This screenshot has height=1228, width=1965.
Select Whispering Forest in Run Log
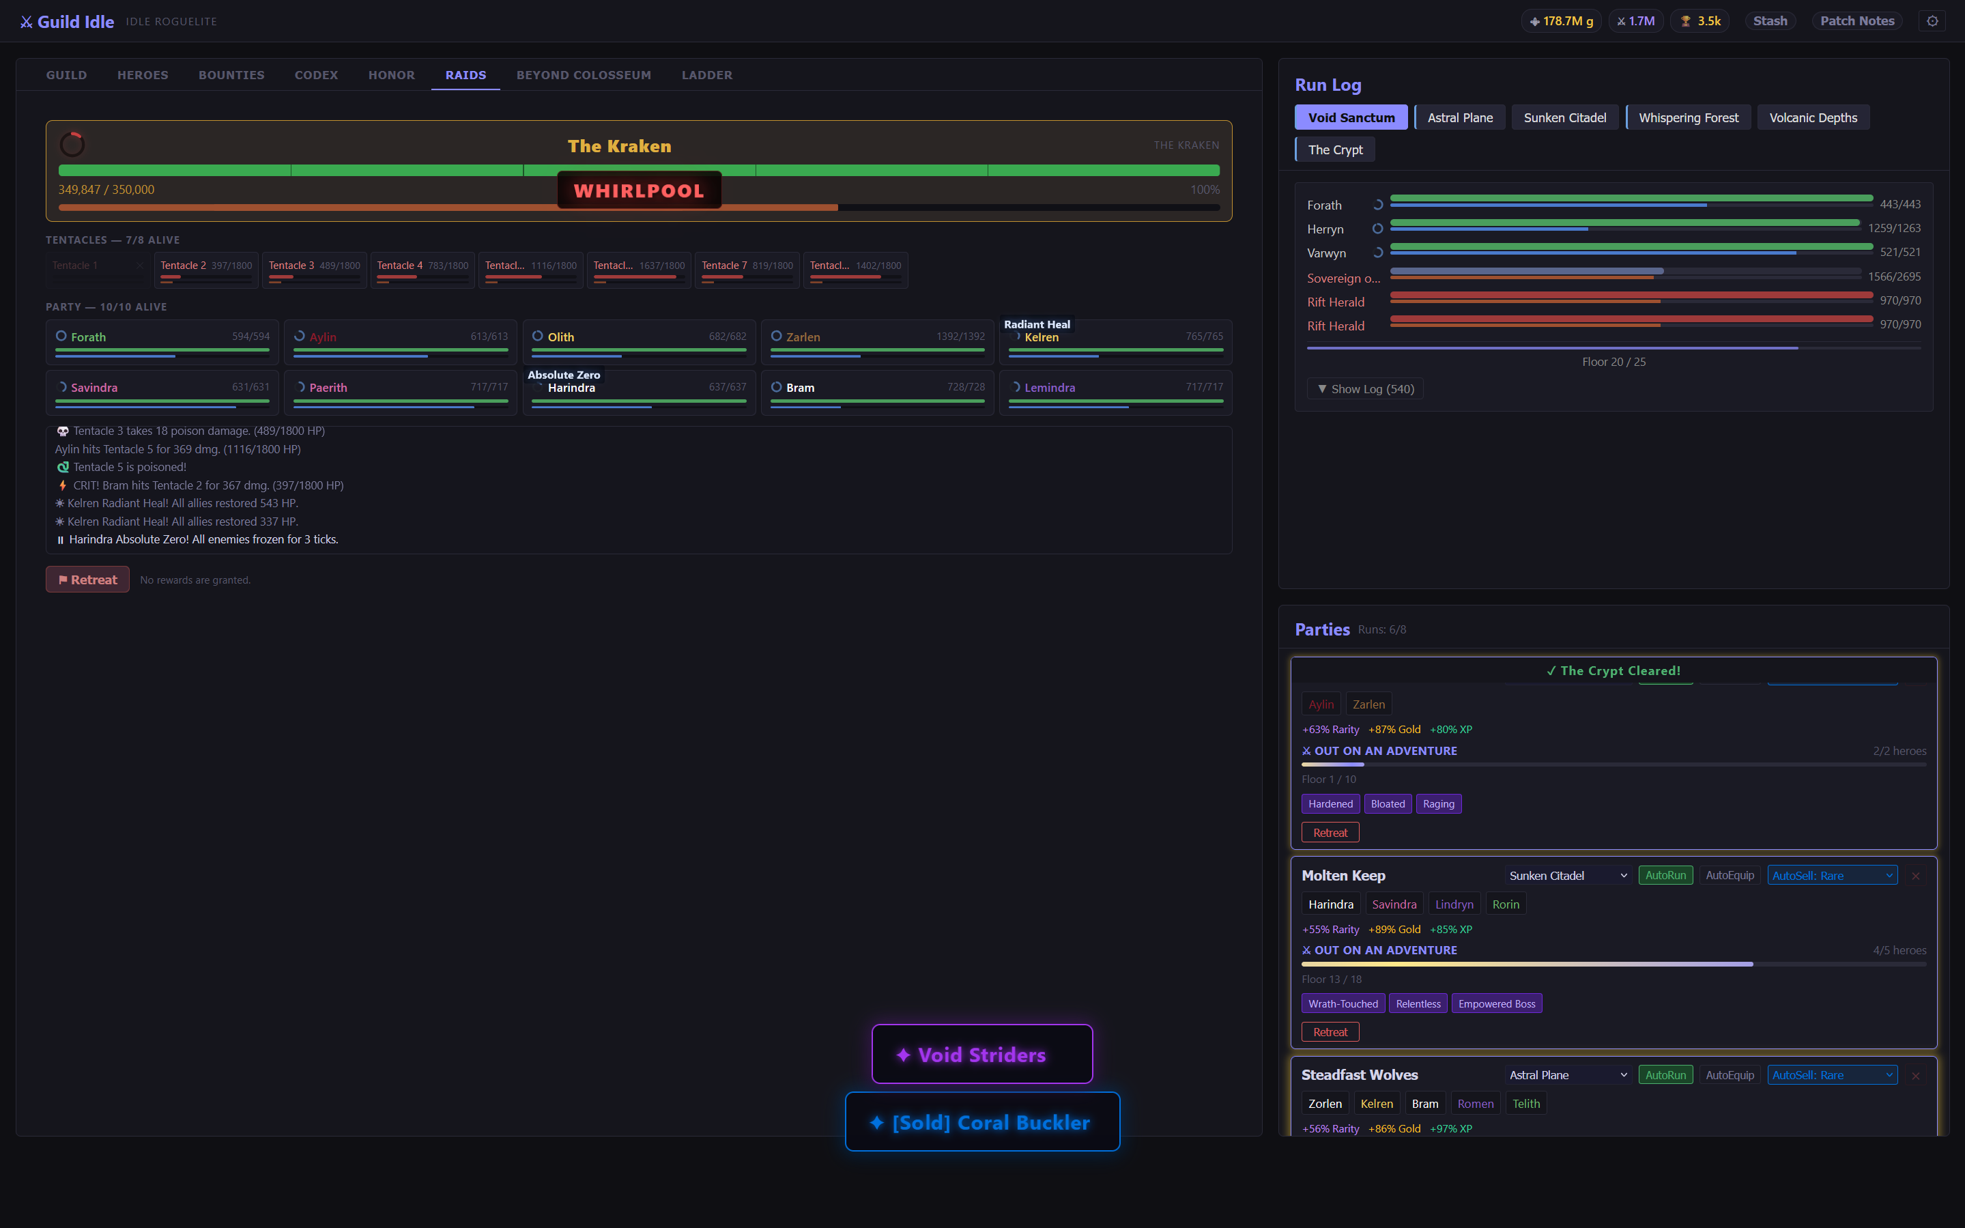point(1688,118)
